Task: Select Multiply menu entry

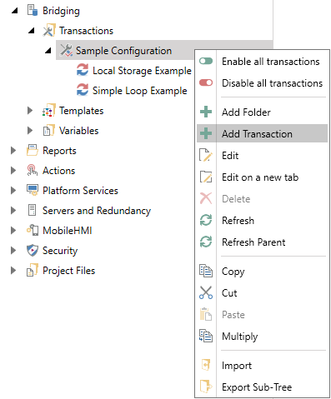Action: click(x=262, y=336)
